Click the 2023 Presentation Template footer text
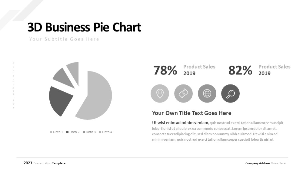 pyautogui.click(x=45, y=163)
